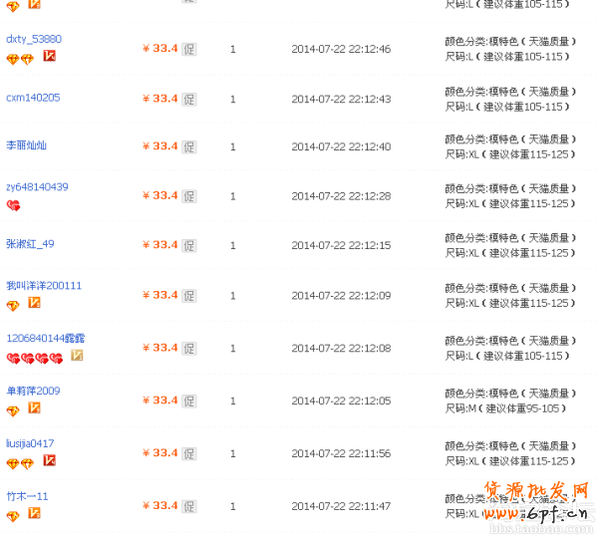
Task: Select the zy648140439 username link
Action: click(37, 187)
